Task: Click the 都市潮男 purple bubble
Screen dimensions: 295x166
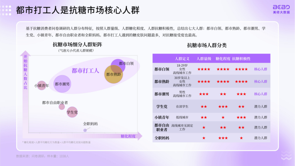Action: [x=62, y=84]
